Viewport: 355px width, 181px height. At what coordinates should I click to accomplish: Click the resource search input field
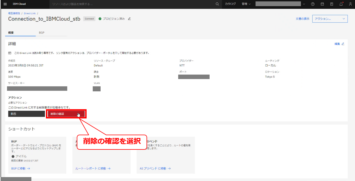(x=132, y=4)
